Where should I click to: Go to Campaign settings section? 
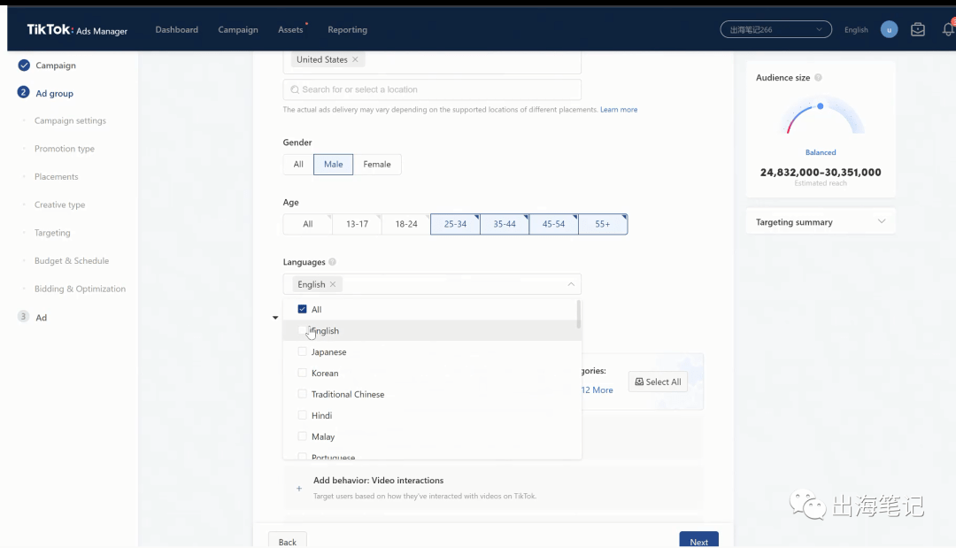pos(70,120)
